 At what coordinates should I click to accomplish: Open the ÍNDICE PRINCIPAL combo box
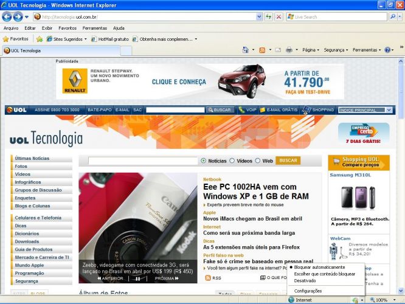point(365,110)
